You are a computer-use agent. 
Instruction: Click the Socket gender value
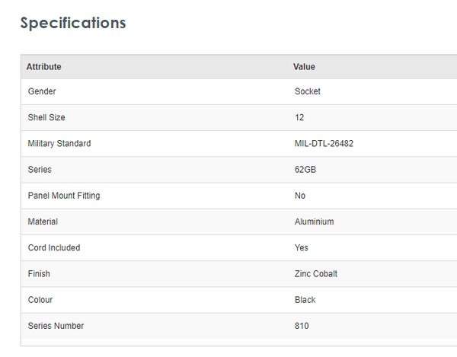point(308,91)
